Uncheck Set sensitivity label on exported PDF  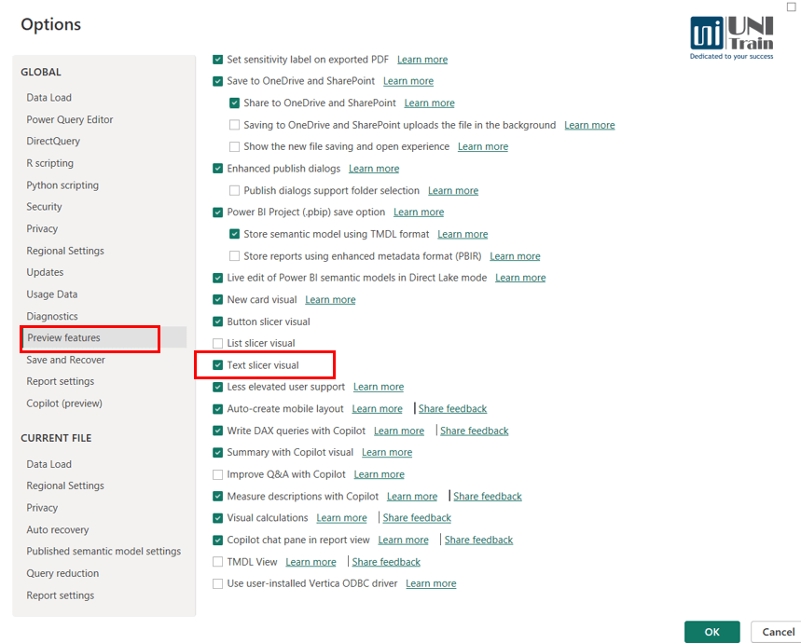click(x=217, y=60)
